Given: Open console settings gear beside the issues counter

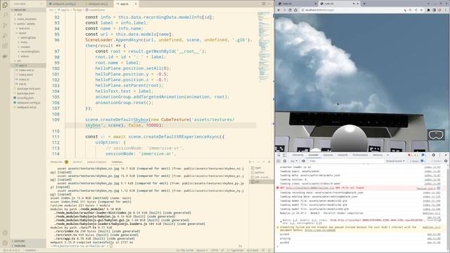Looking at the screenshot, I should click(x=446, y=161).
